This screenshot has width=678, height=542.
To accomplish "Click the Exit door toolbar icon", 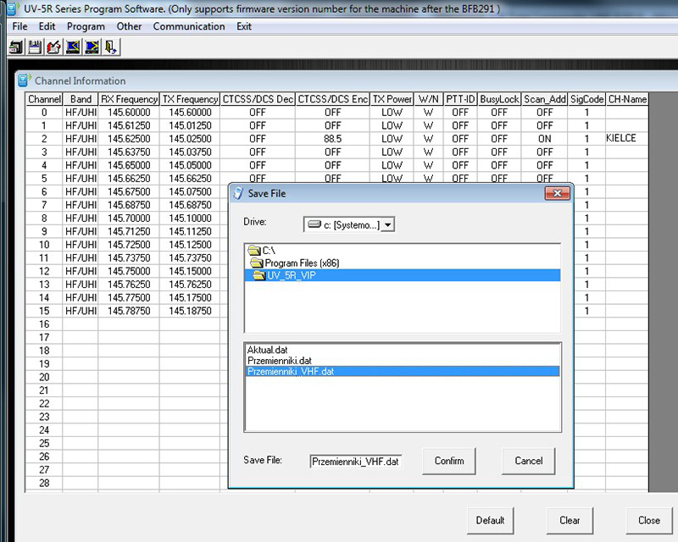I will [x=111, y=47].
